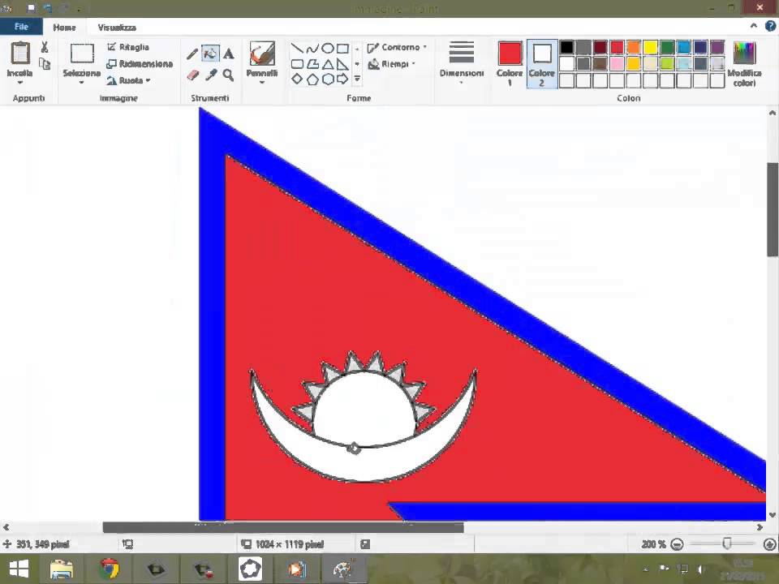Choose the Polygon shape
The height and width of the screenshot is (584, 779).
[312, 64]
